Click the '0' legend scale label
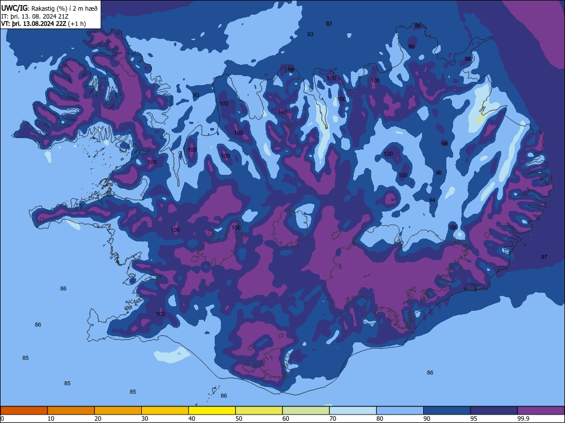The height and width of the screenshot is (423, 565). (x=2, y=418)
